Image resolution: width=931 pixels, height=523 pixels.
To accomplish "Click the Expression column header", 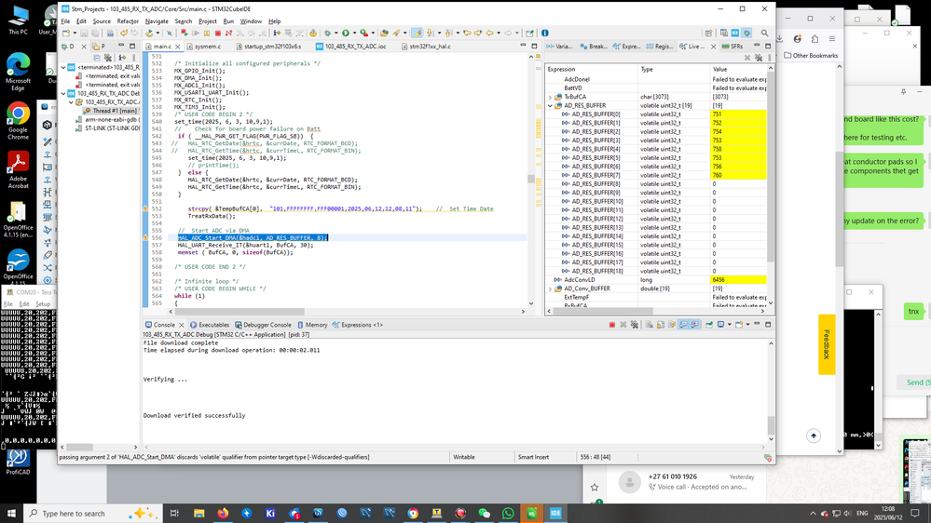I will click(x=592, y=70).
